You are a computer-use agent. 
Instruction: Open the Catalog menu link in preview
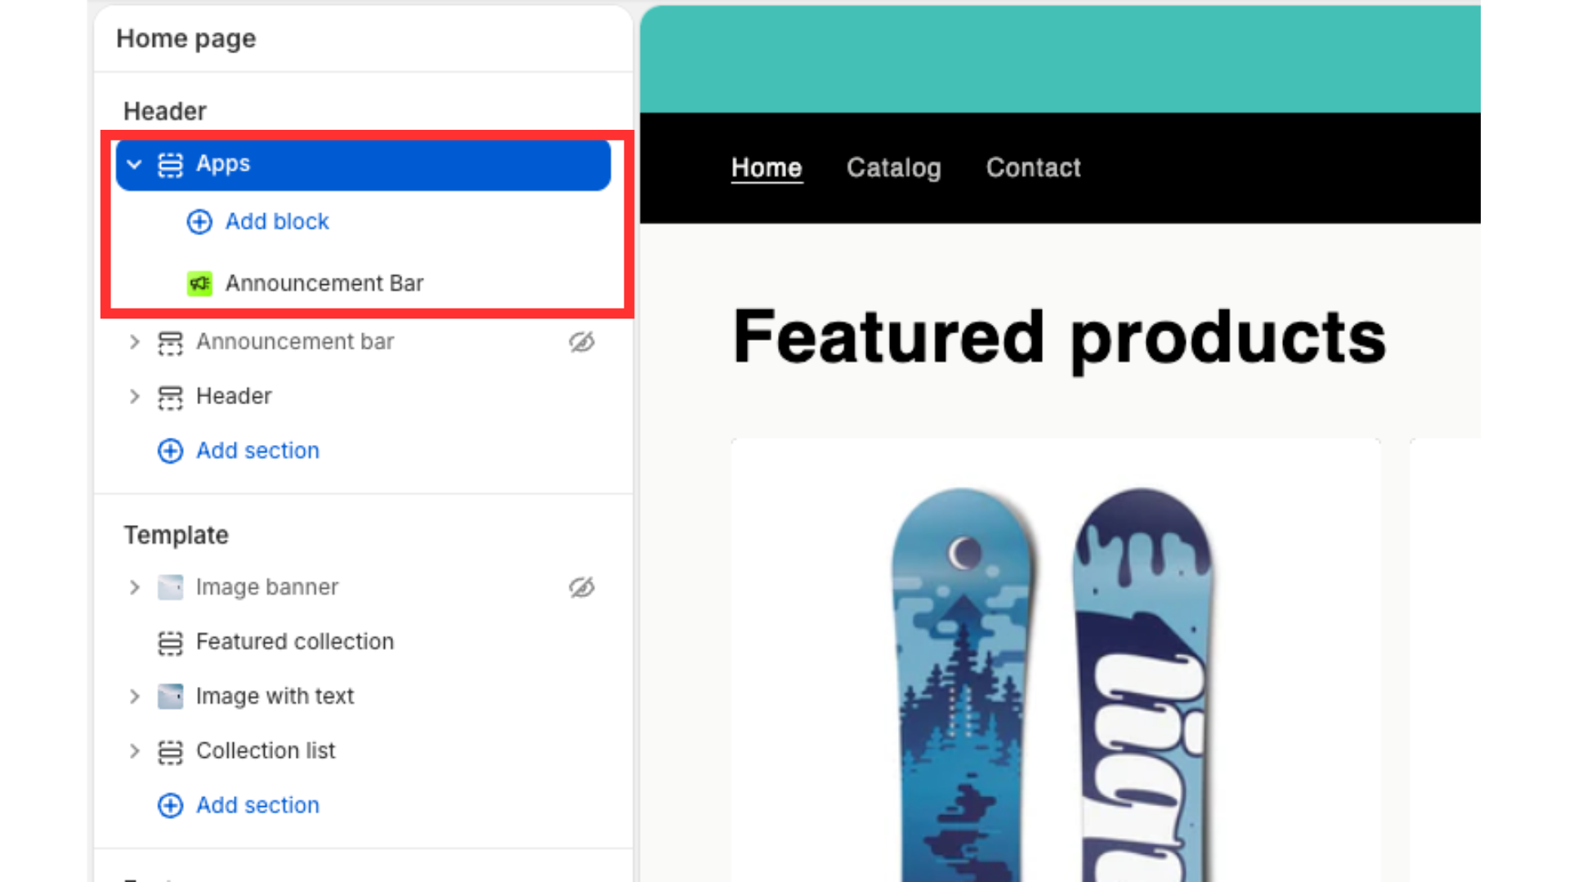(x=894, y=167)
